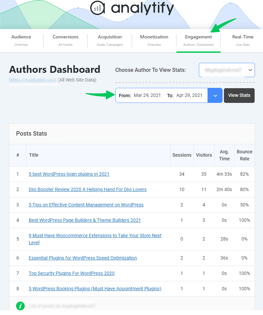263x315 pixels.
Task: Open the Real-Time Live Stats tab
Action: click(243, 40)
